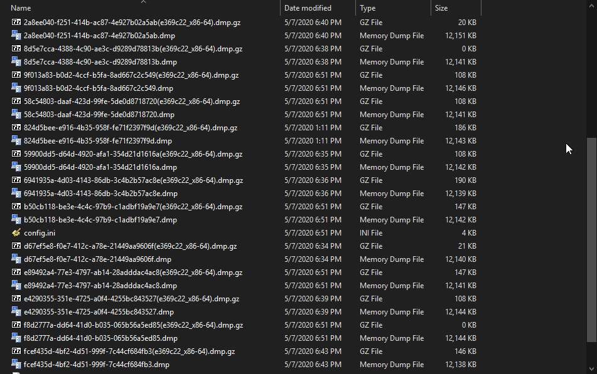Click the dump icon of 8d5e7cca-4388 .dmp file

[x=16, y=61]
